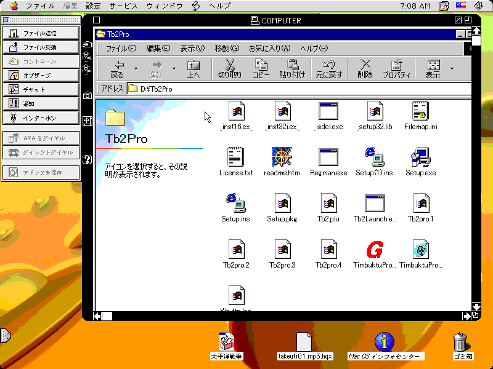
Task: Select the Tb2pro.3 file icon
Action: (x=282, y=249)
